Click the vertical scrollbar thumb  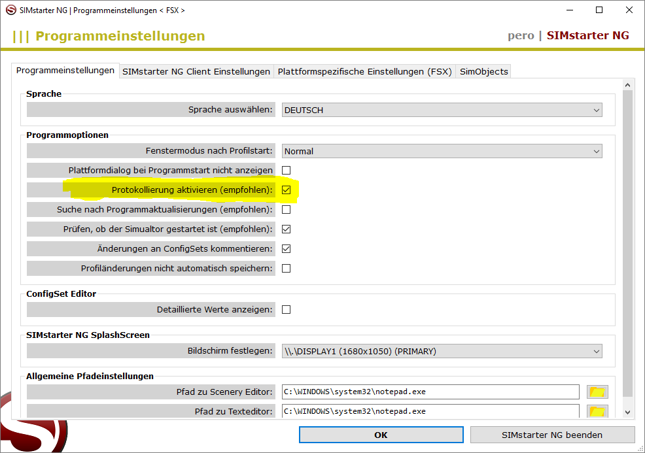pyautogui.click(x=627, y=244)
